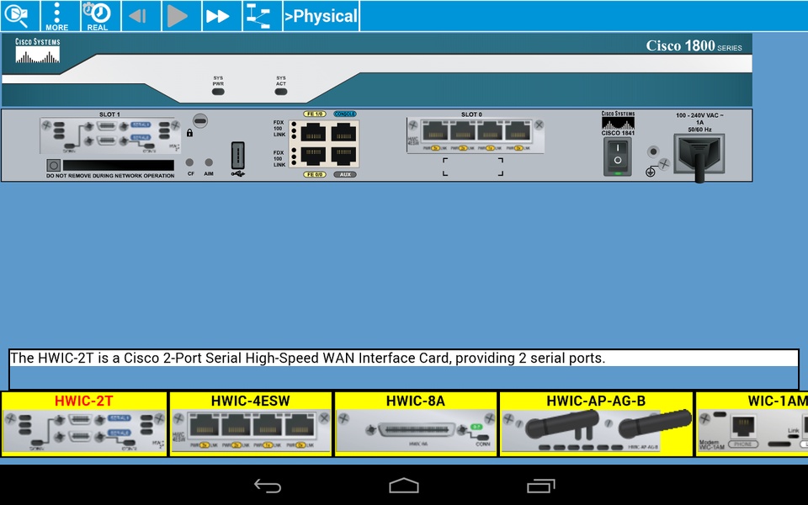
Task: Click the installed module in Slot 1
Action: coord(109,136)
